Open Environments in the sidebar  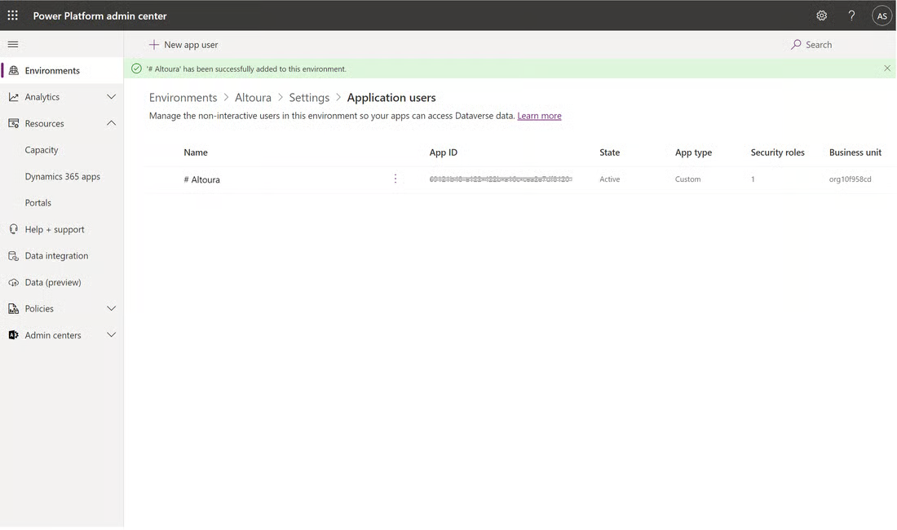coord(62,70)
